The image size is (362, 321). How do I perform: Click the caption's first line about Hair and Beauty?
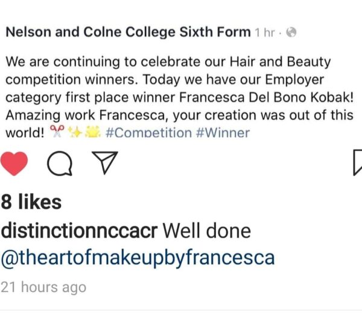tap(168, 62)
